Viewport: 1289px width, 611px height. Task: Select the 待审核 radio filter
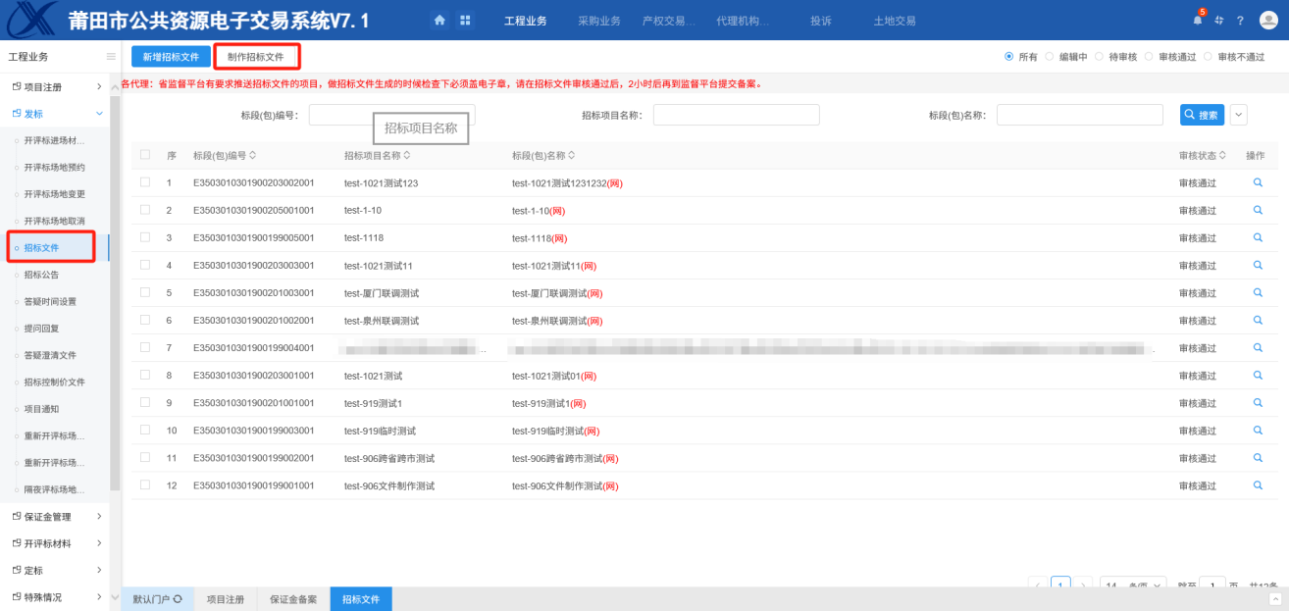(1100, 57)
